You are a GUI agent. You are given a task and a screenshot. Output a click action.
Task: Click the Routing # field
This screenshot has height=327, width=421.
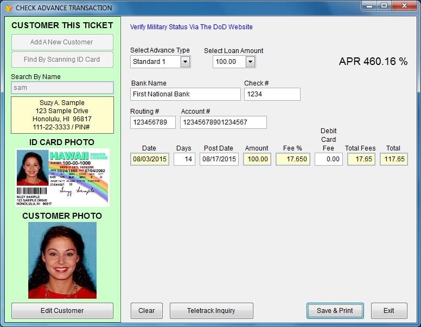pos(153,122)
